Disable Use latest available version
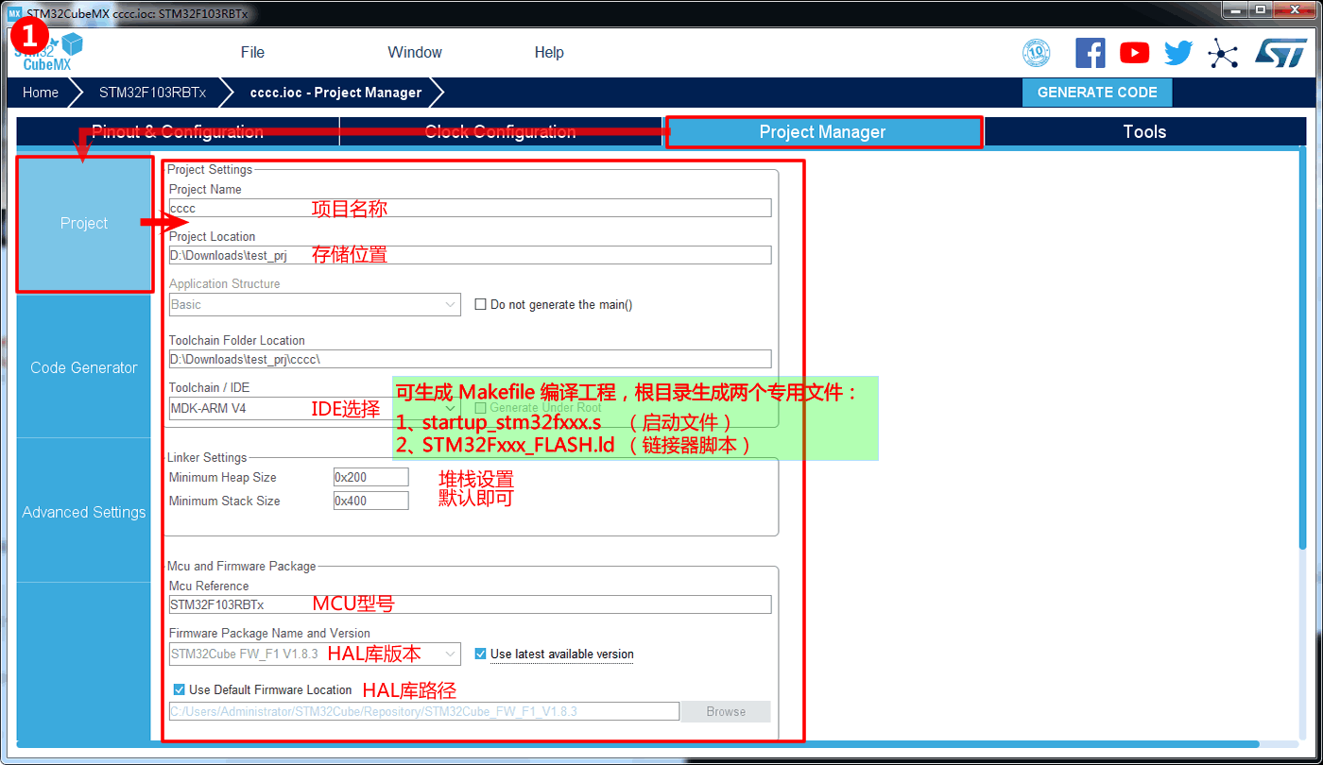 (x=481, y=654)
